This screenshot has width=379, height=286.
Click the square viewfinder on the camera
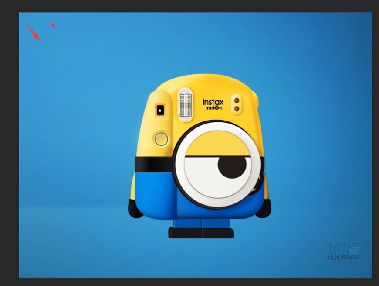pyautogui.click(x=160, y=110)
